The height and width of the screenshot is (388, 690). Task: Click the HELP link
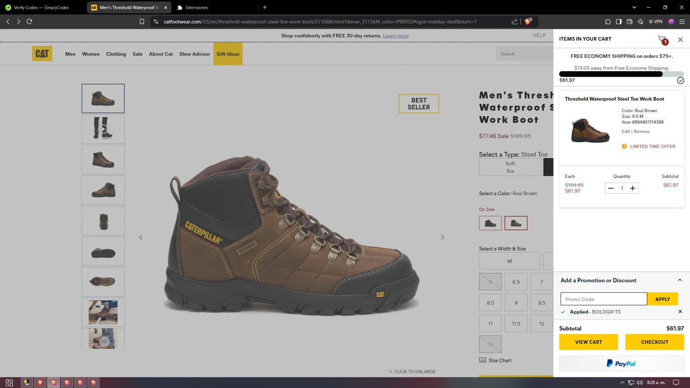539,35
